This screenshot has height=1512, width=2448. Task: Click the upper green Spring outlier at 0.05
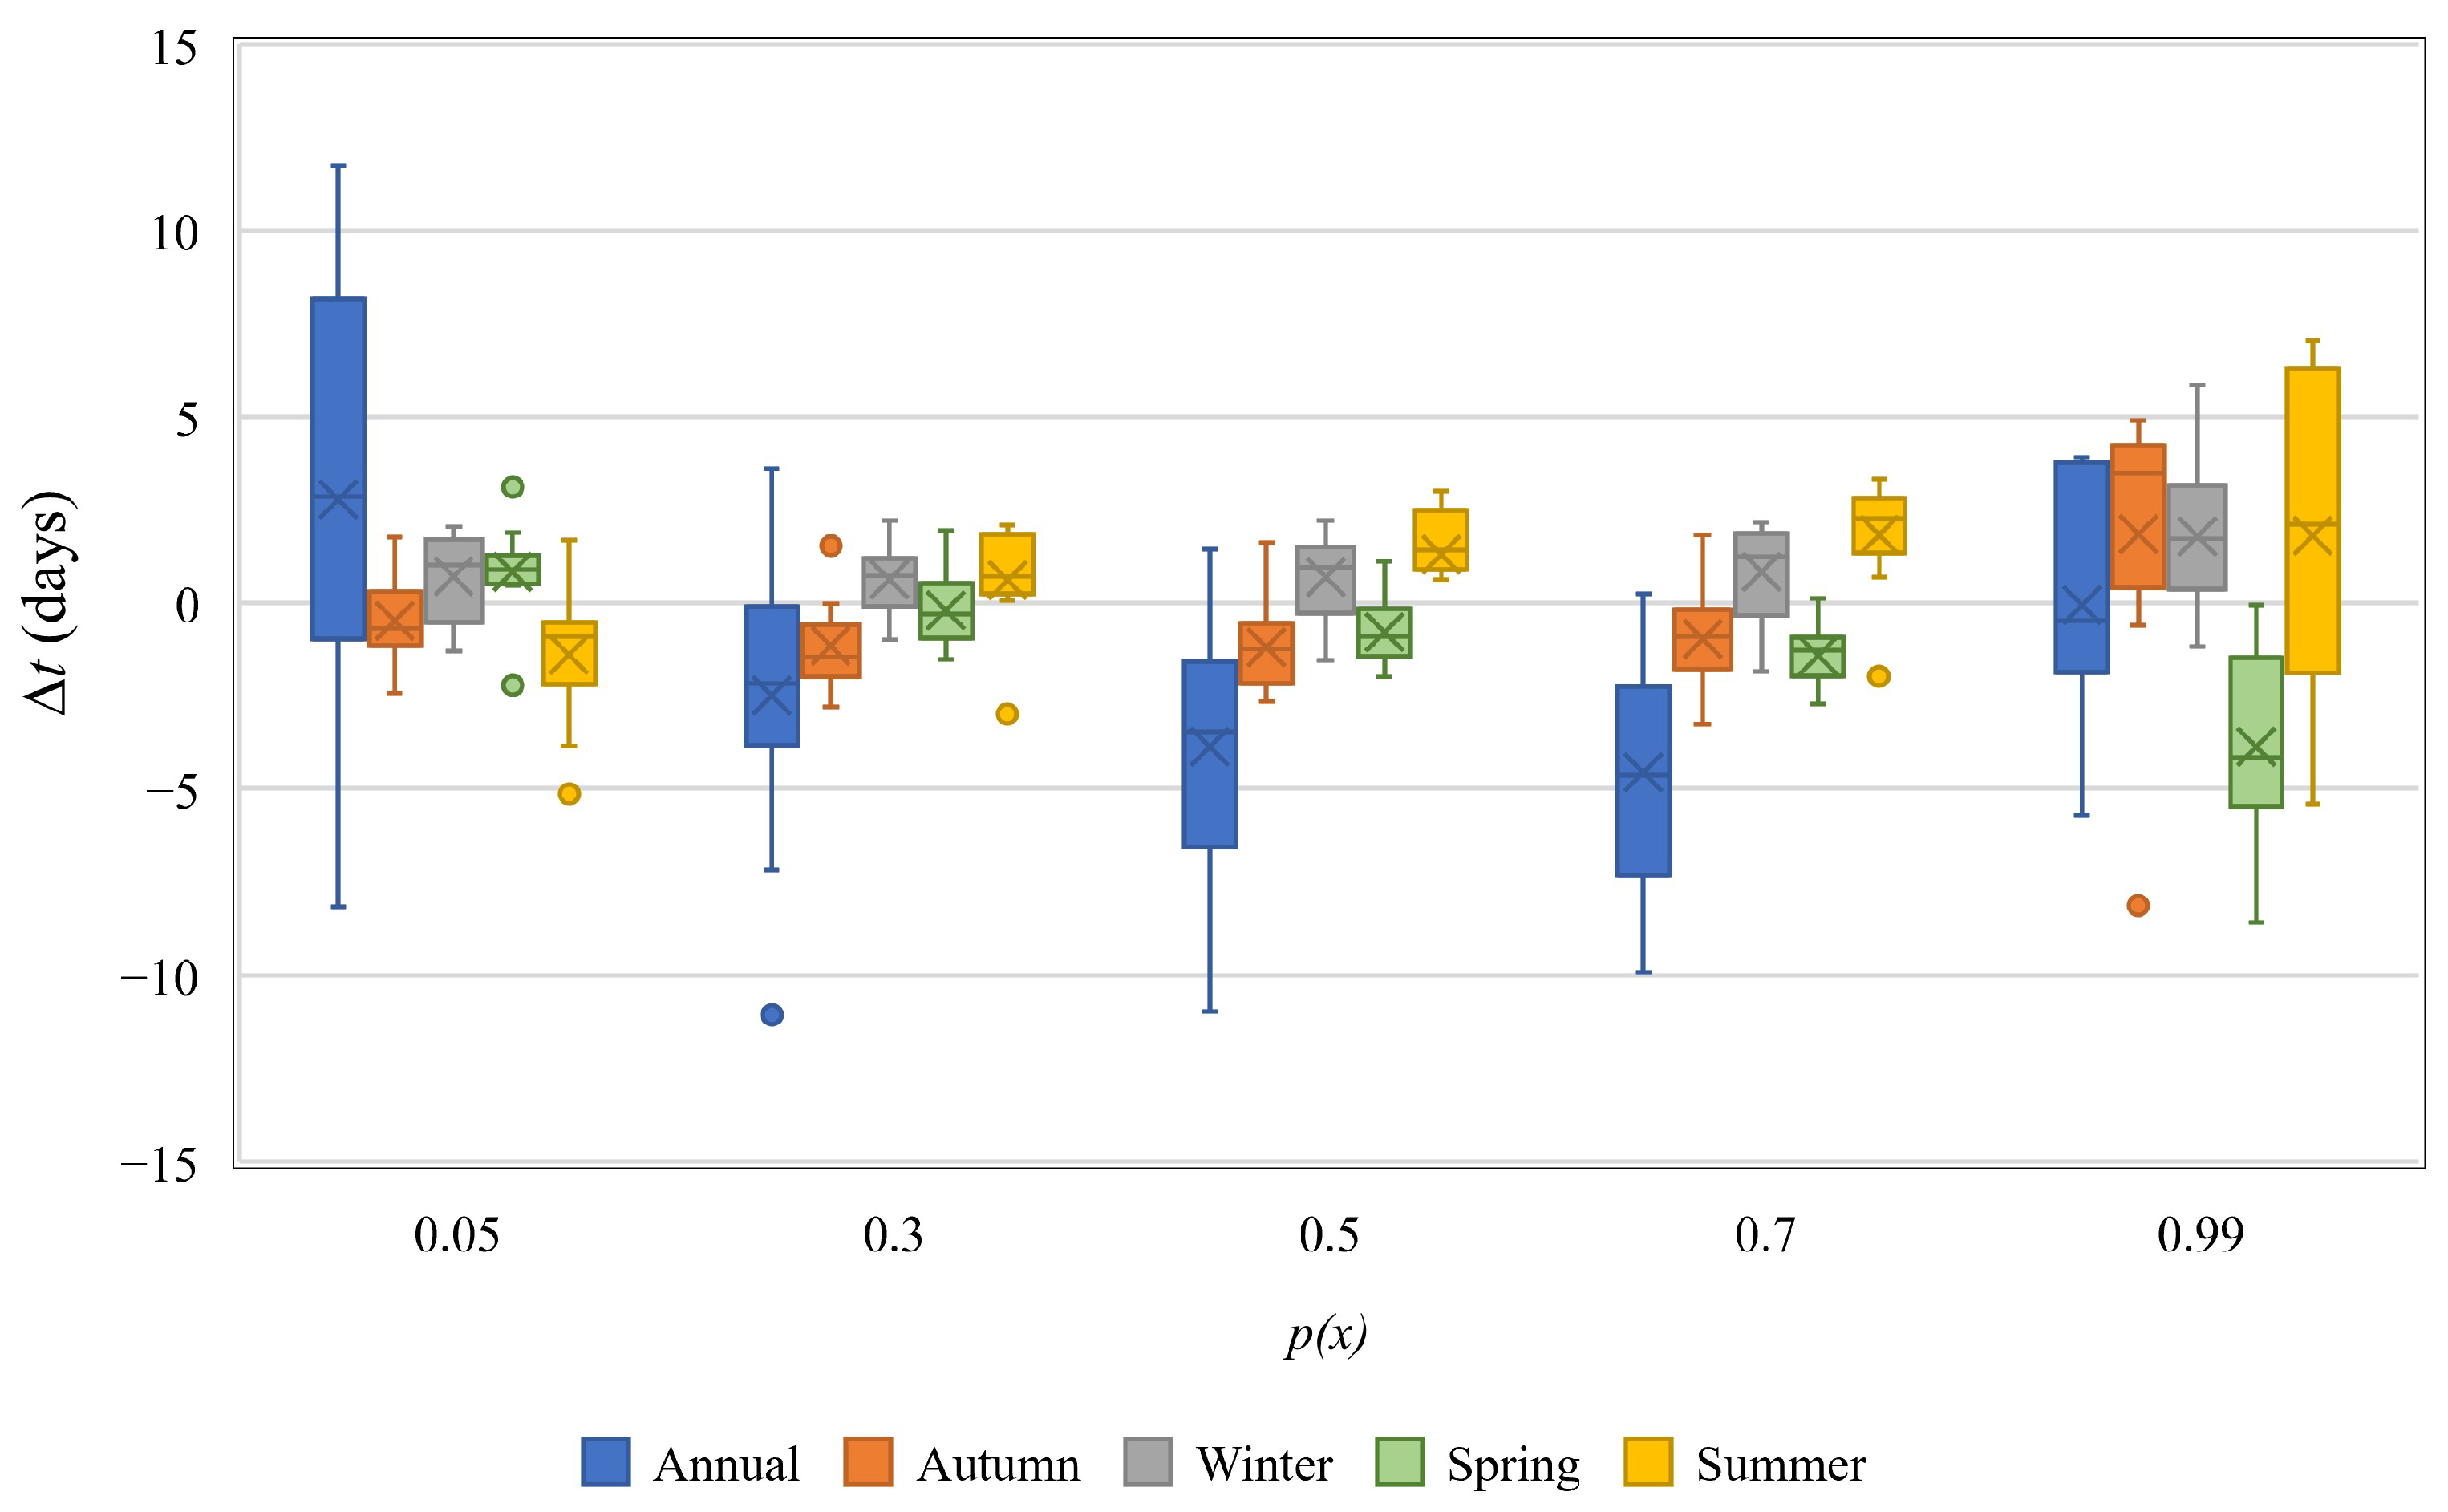512,487
